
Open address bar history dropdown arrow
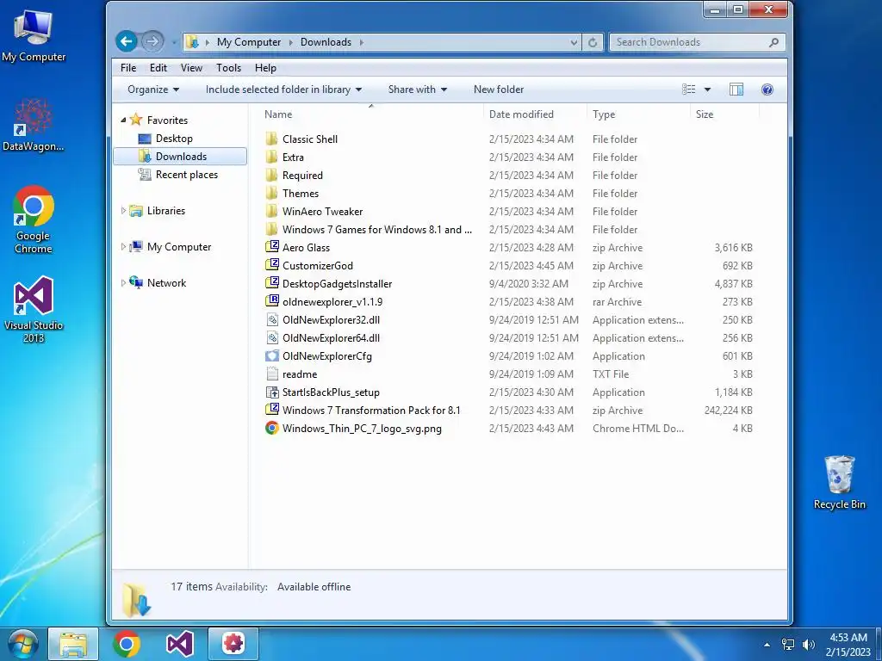pos(573,42)
